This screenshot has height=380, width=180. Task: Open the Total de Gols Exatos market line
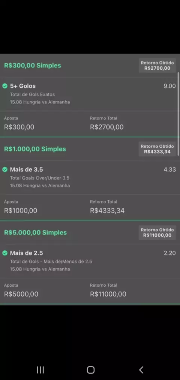click(32, 94)
